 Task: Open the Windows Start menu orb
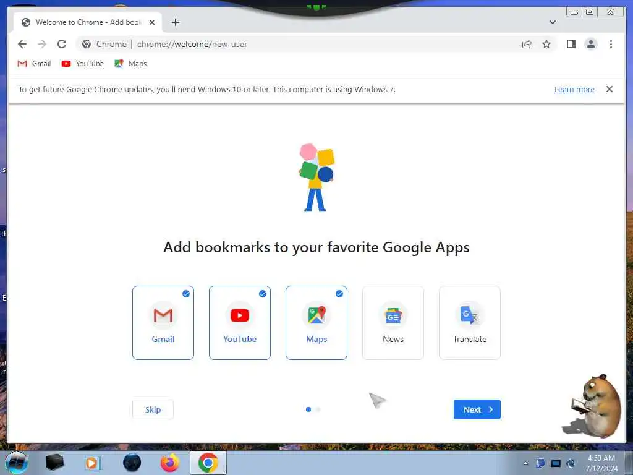coord(17,463)
